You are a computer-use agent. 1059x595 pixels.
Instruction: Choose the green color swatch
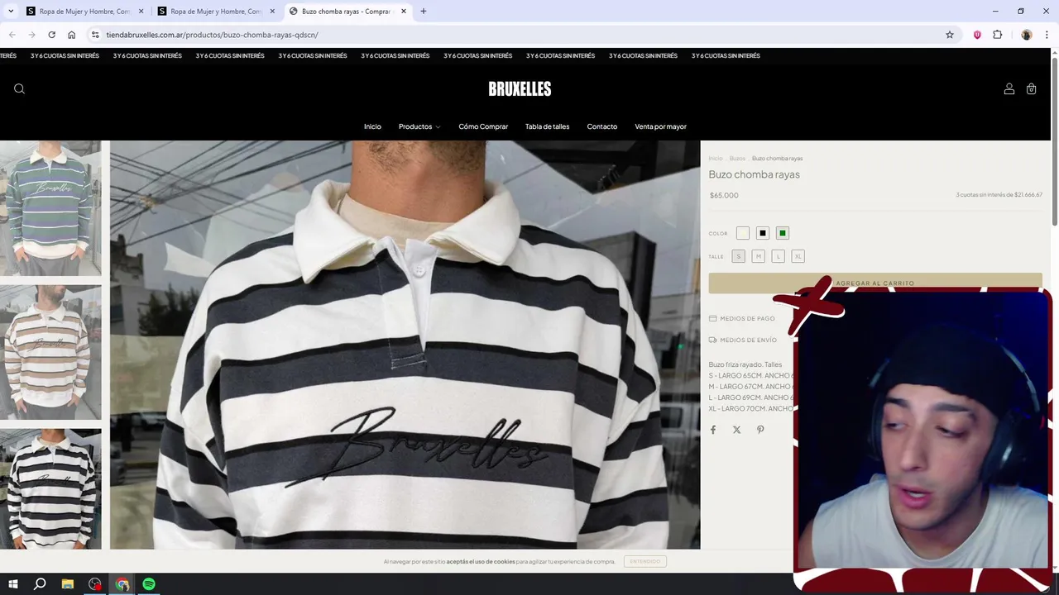783,233
